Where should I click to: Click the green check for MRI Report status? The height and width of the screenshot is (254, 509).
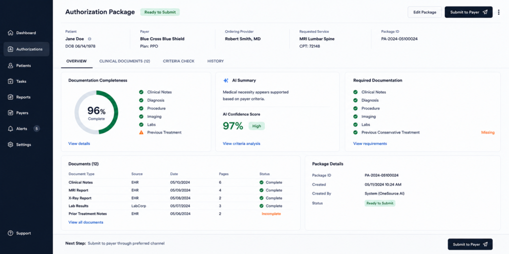click(261, 190)
